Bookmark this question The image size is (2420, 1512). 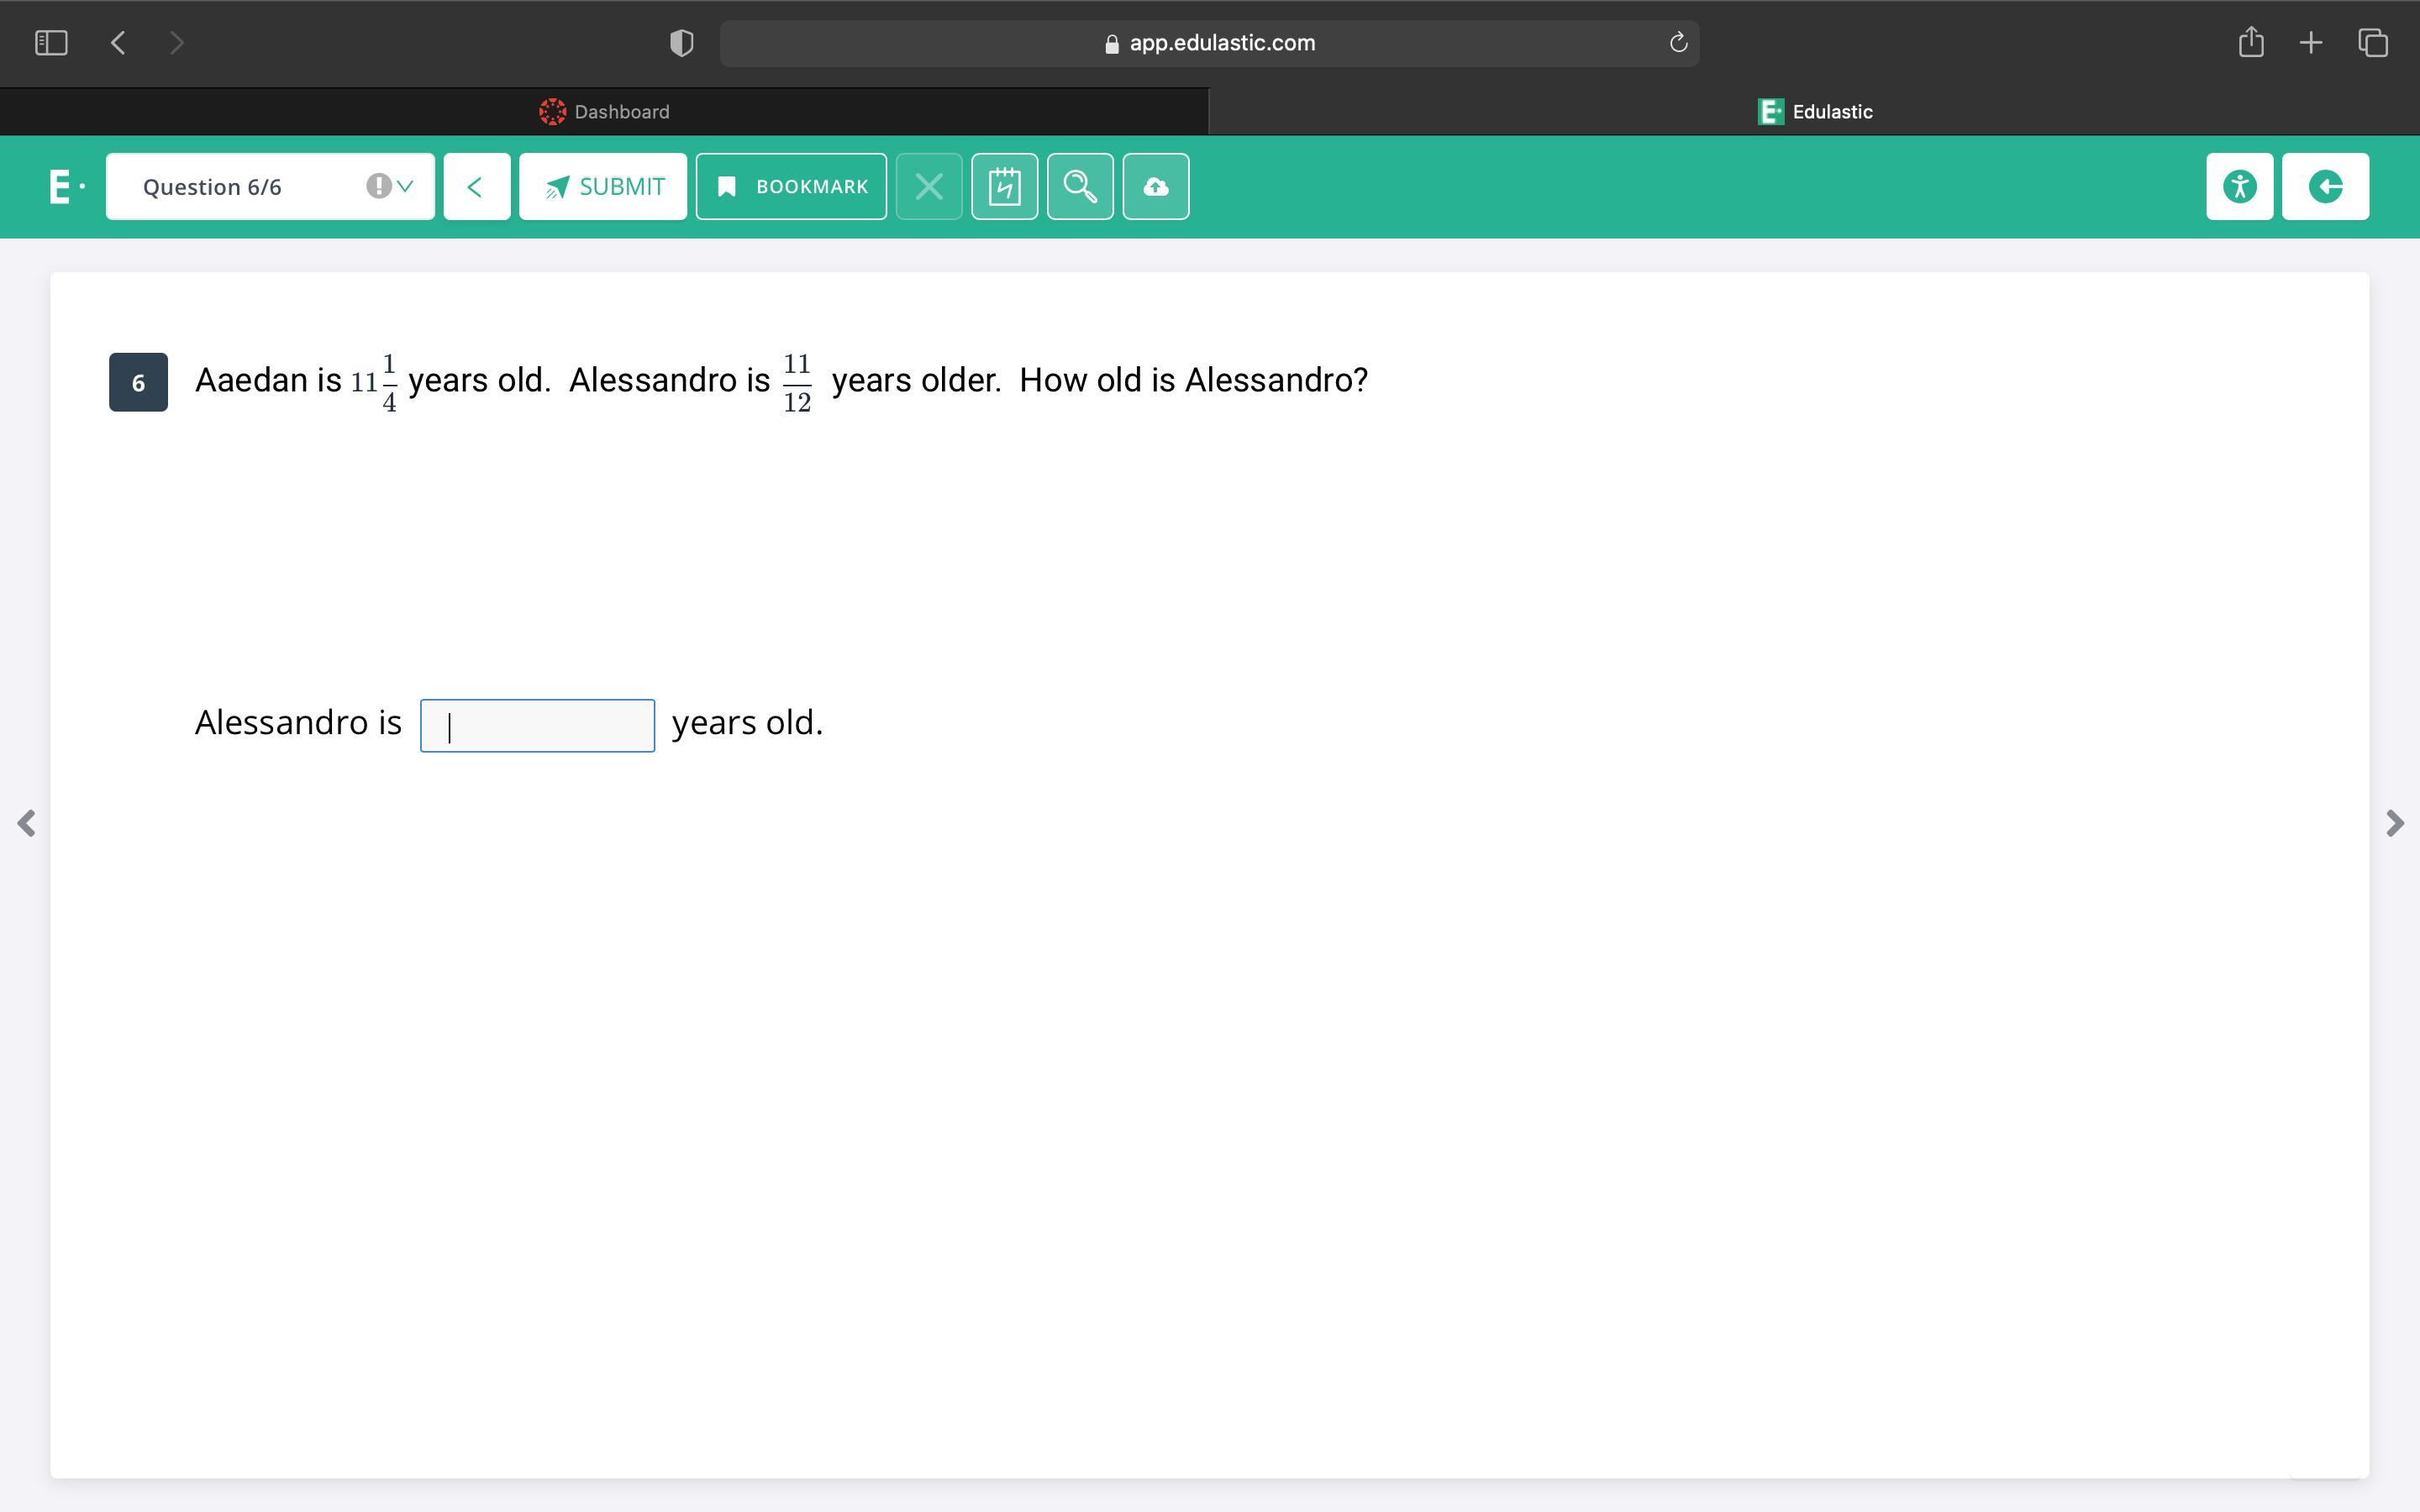(x=791, y=187)
